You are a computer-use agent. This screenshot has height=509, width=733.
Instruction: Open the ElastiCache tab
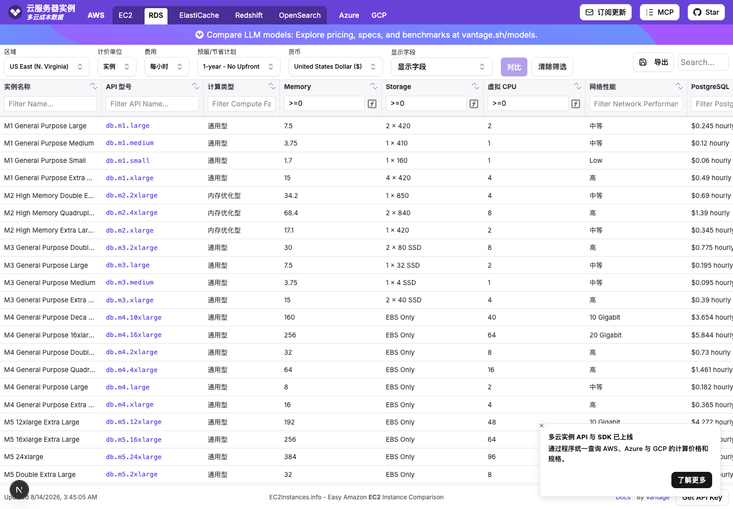click(199, 15)
